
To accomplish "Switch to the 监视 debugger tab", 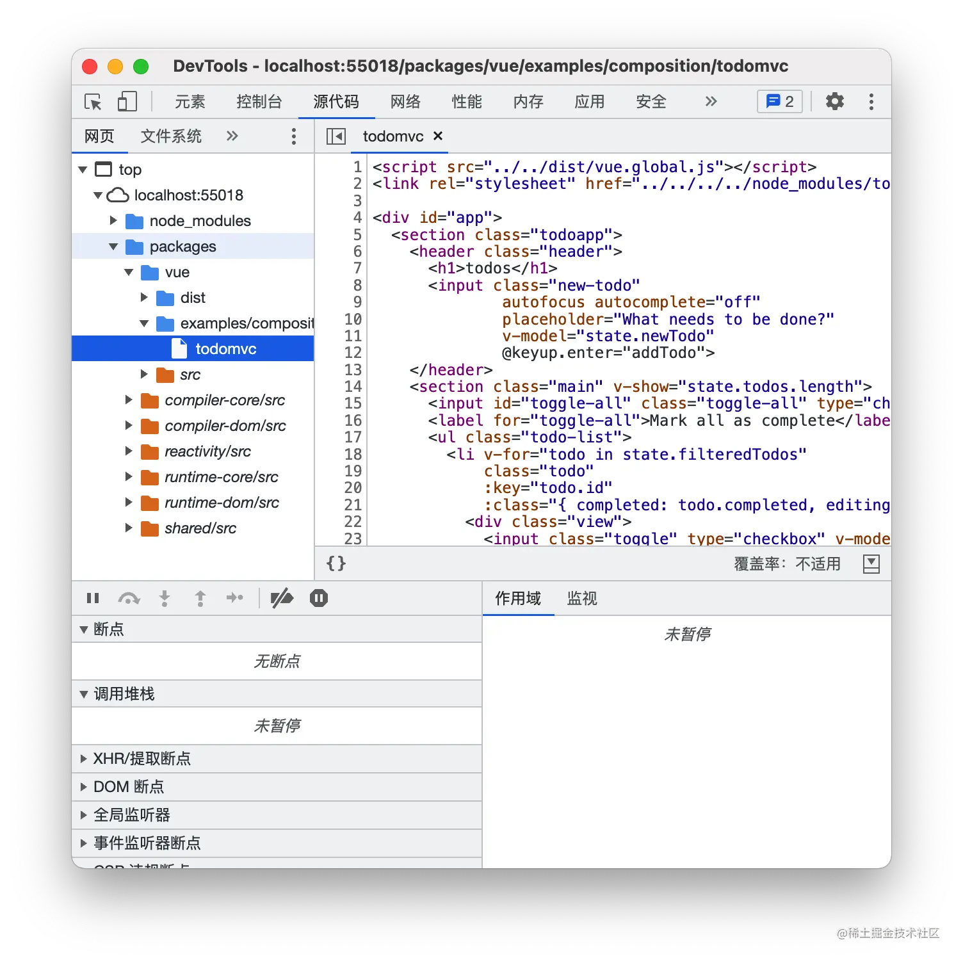I will [x=582, y=598].
